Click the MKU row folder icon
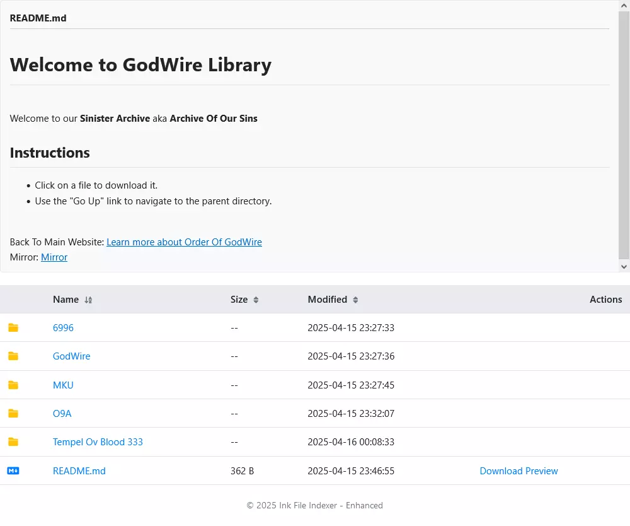The image size is (630, 526). tap(13, 385)
